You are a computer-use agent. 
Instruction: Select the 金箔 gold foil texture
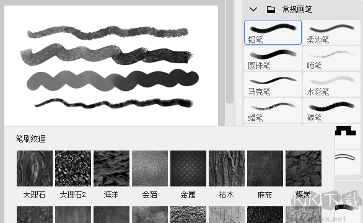(150, 168)
